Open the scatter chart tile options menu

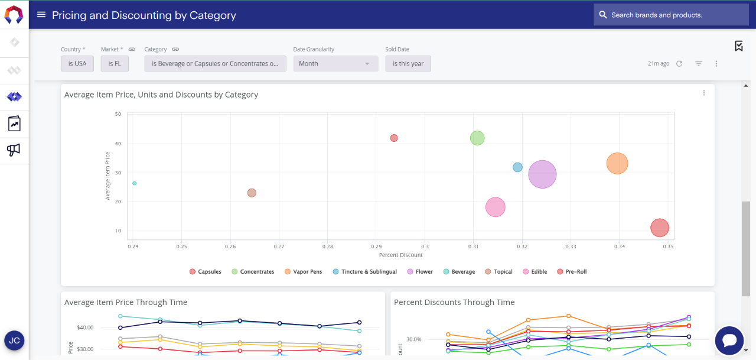coord(703,93)
